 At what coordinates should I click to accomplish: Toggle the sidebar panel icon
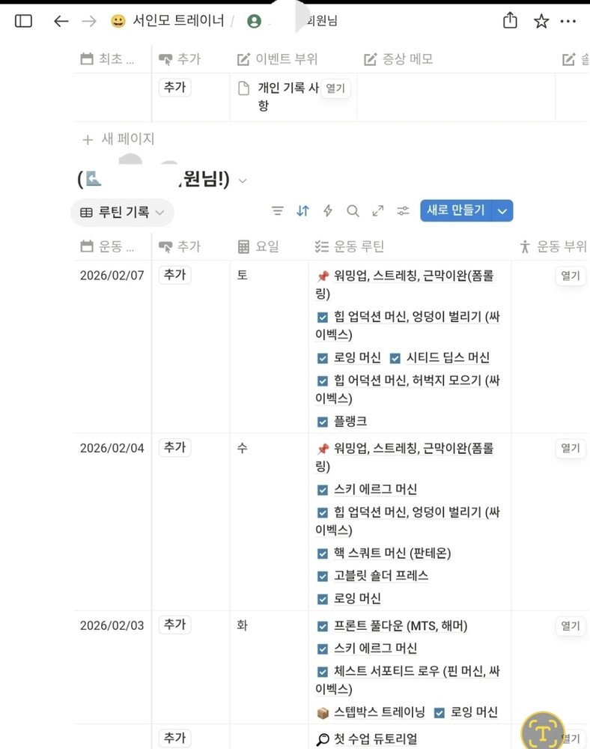24,21
